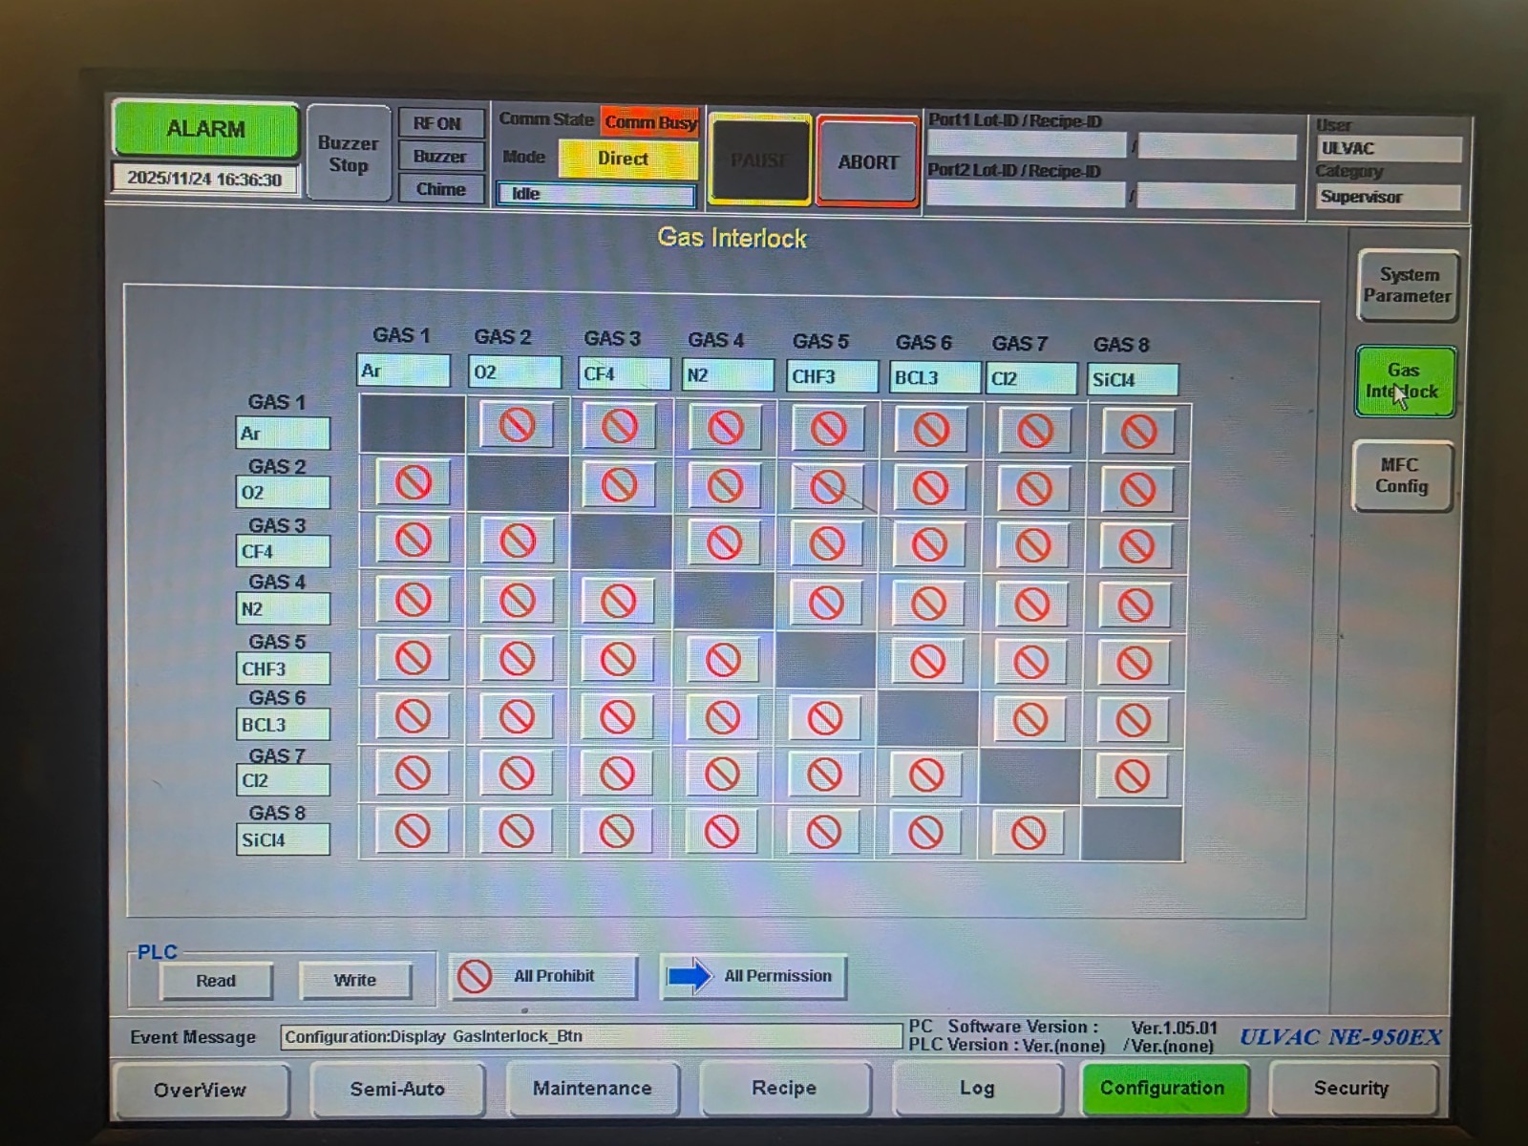
Task: Click prohibit icon for Cl2 row, Ar column
Action: pyautogui.click(x=413, y=774)
